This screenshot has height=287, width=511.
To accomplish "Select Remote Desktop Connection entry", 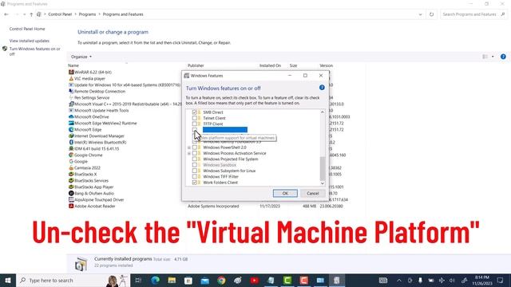I will [x=97, y=91].
